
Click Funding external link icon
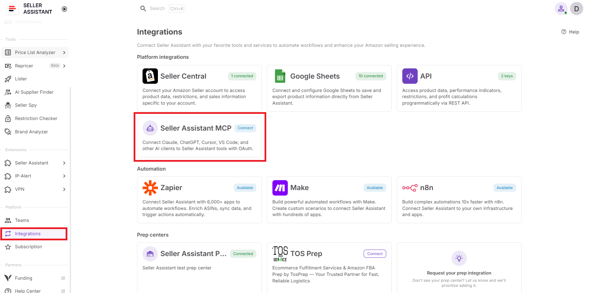63,278
